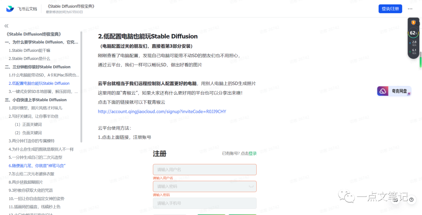Open the qingjiaocloud signup link
This screenshot has width=422, height=215.
pyautogui.click(x=162, y=111)
